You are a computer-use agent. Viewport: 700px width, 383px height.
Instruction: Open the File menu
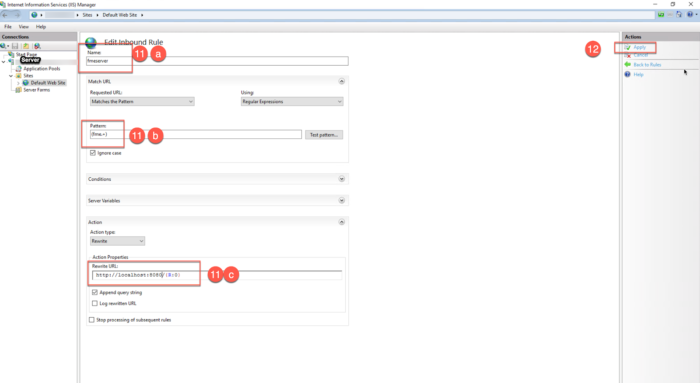click(x=8, y=27)
